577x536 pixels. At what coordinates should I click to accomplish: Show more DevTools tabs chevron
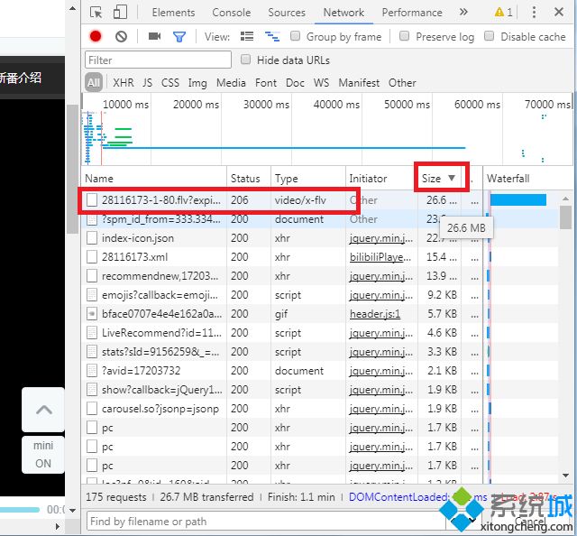[x=463, y=12]
